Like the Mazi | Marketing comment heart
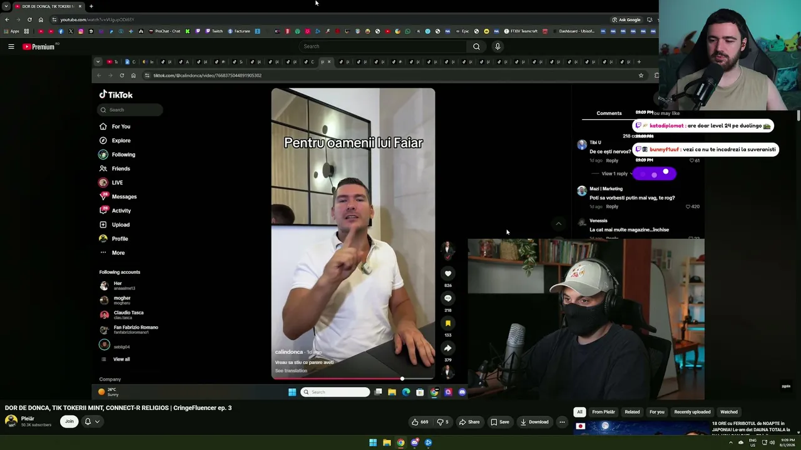Viewport: 801px width, 450px height. pos(688,206)
